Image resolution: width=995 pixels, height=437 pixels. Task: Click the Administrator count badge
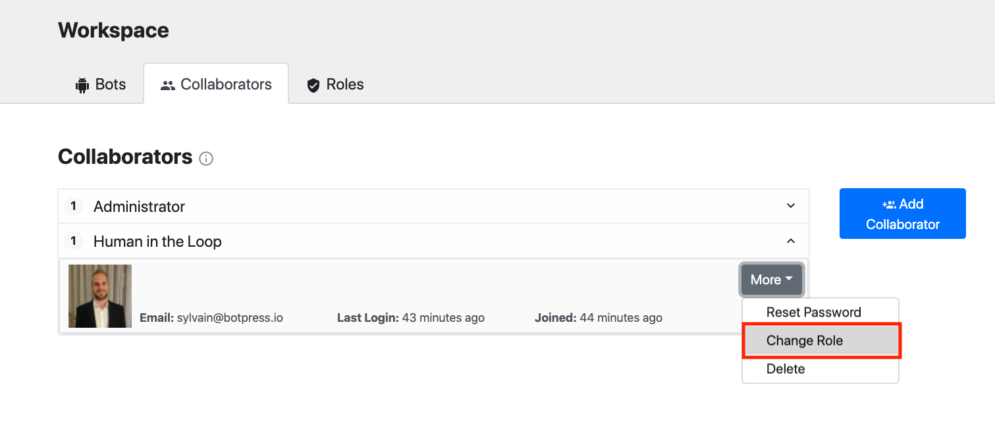pos(73,206)
